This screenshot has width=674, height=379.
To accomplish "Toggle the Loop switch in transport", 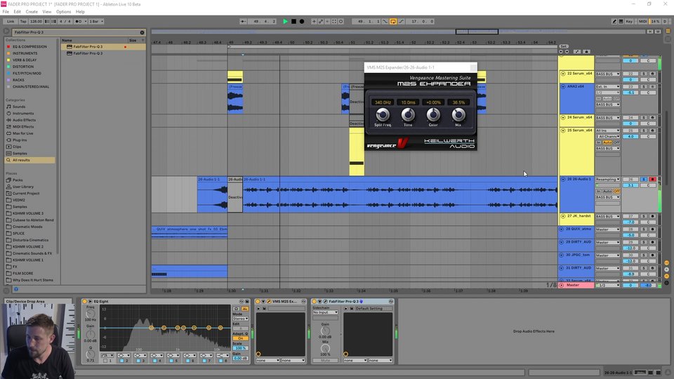I will tap(393, 21).
